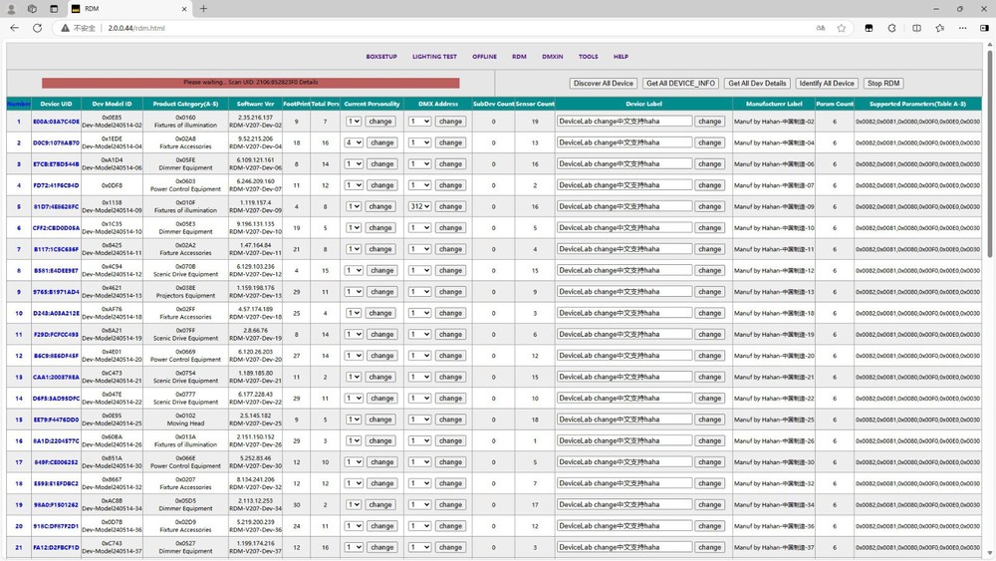Open the BOXSETUP menu
This screenshot has width=996, height=561.
(381, 57)
